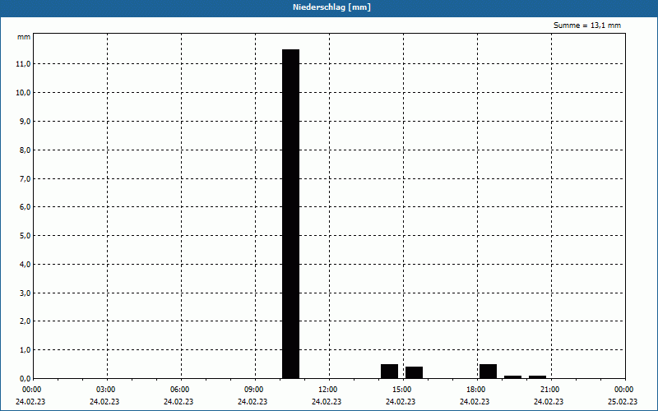Click the 25.02.23 date label

pos(623,402)
